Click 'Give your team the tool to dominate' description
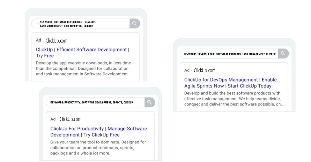 point(98,148)
